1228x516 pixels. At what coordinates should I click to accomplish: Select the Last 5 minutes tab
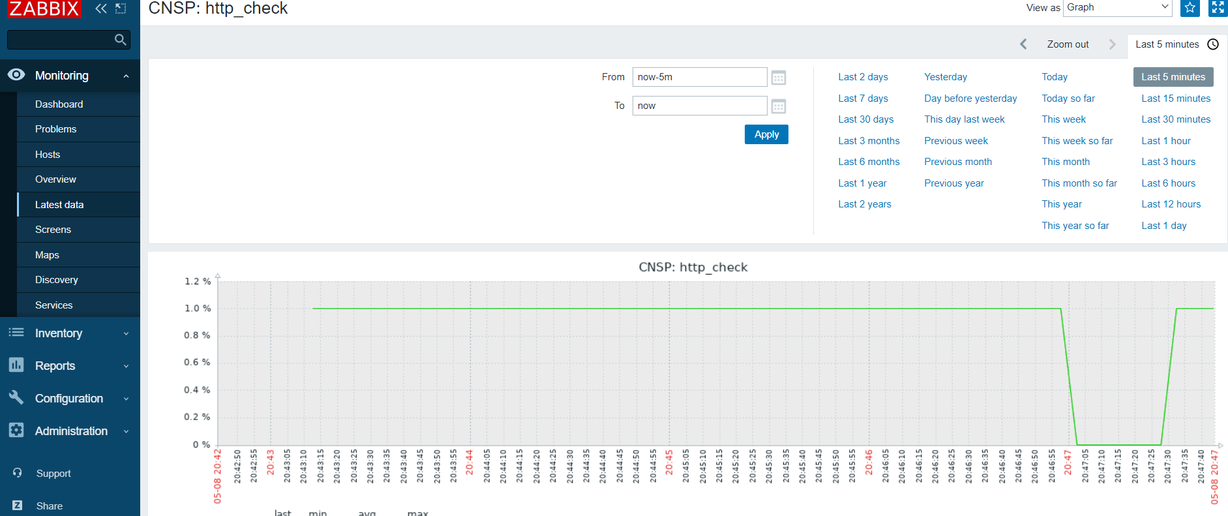tap(1177, 44)
